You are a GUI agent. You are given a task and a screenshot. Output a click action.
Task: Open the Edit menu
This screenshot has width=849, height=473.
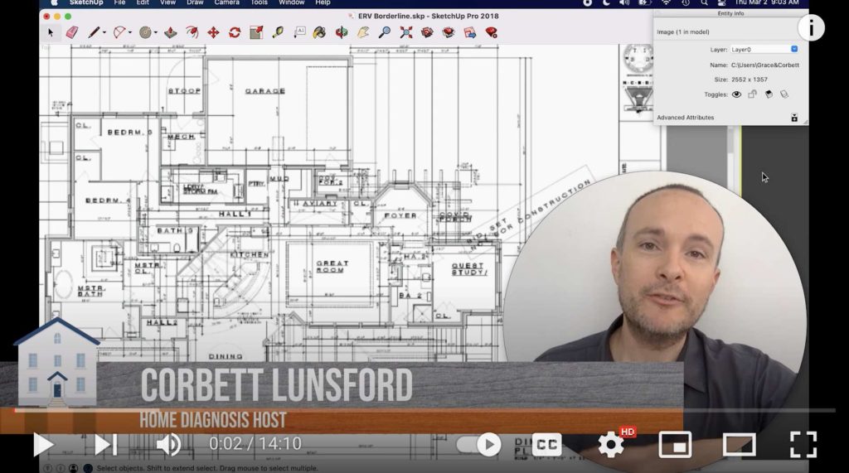143,2
